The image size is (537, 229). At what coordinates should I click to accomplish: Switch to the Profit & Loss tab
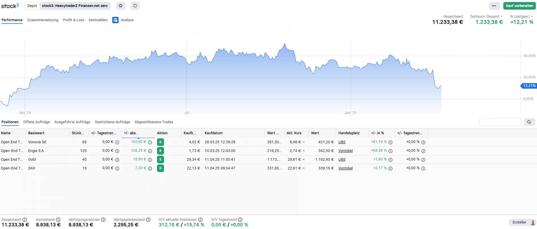73,20
